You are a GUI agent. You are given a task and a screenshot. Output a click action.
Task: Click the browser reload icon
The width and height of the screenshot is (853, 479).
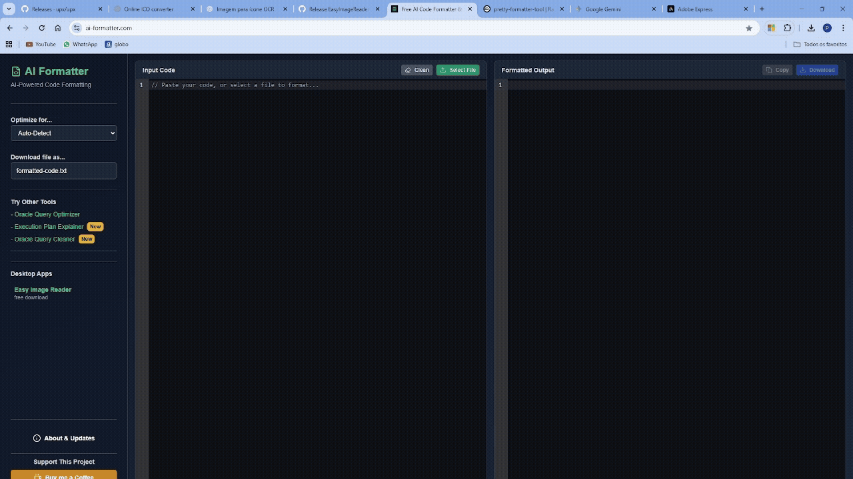point(41,28)
